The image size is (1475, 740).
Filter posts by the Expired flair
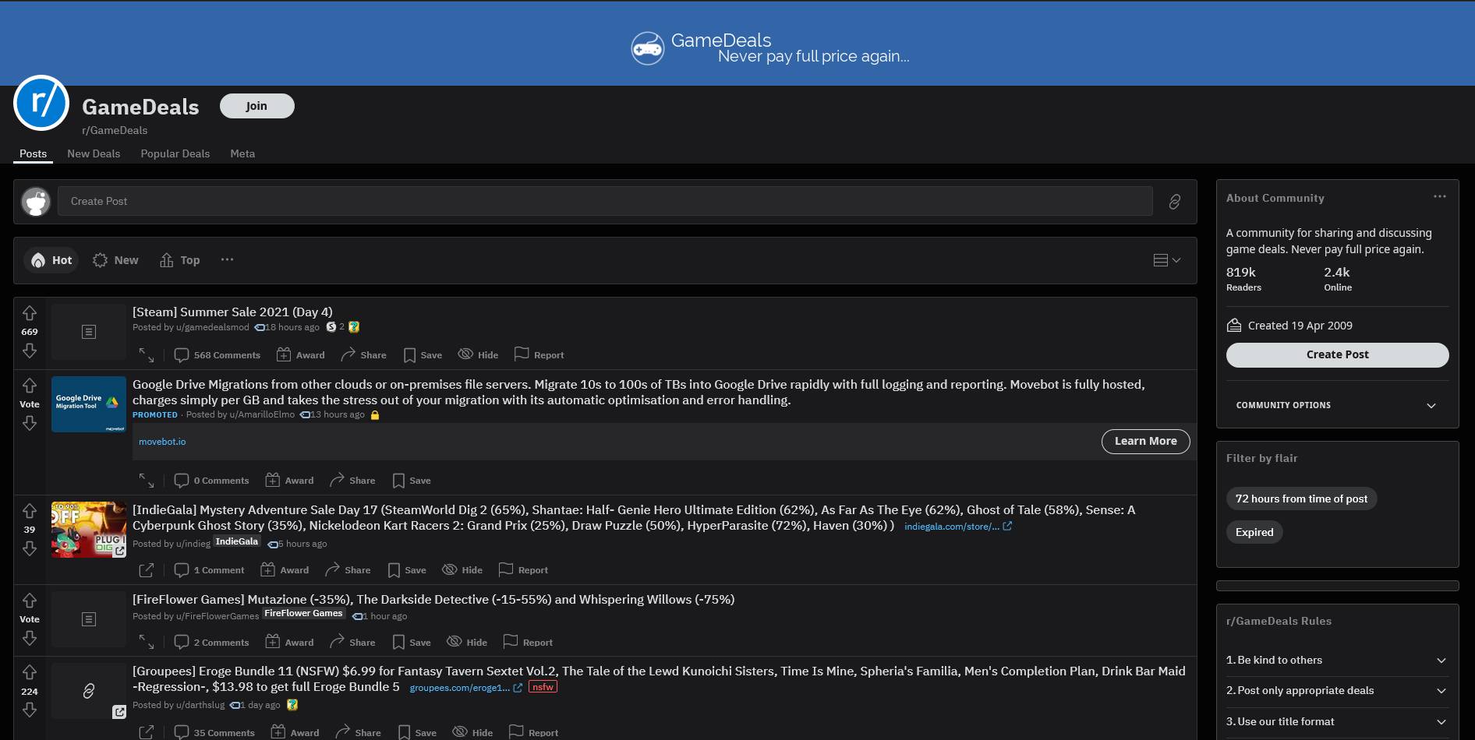(x=1254, y=533)
